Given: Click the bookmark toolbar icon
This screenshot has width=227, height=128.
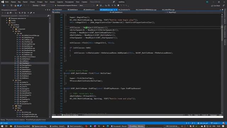Looking at the screenshot, I should [x=118, y=6].
